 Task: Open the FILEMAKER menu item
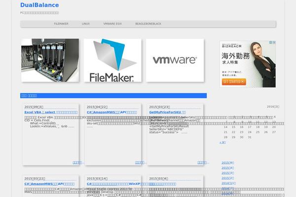[61, 24]
